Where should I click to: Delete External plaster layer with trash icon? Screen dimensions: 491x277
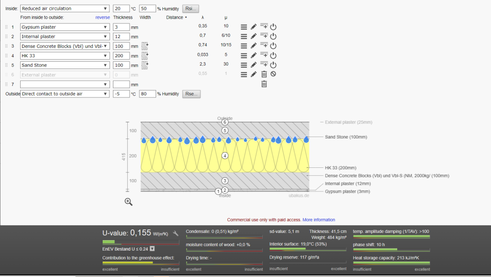pyautogui.click(x=264, y=74)
